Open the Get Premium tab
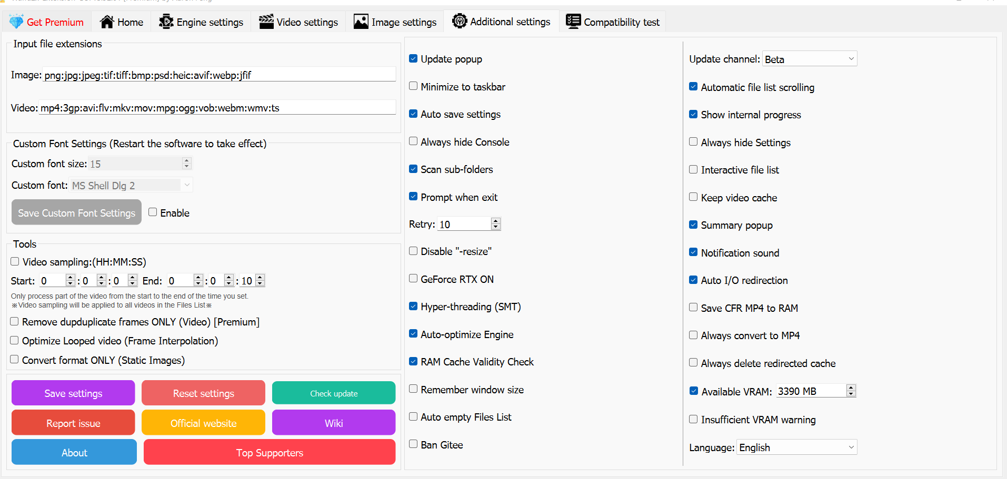1007x479 pixels. pyautogui.click(x=47, y=22)
